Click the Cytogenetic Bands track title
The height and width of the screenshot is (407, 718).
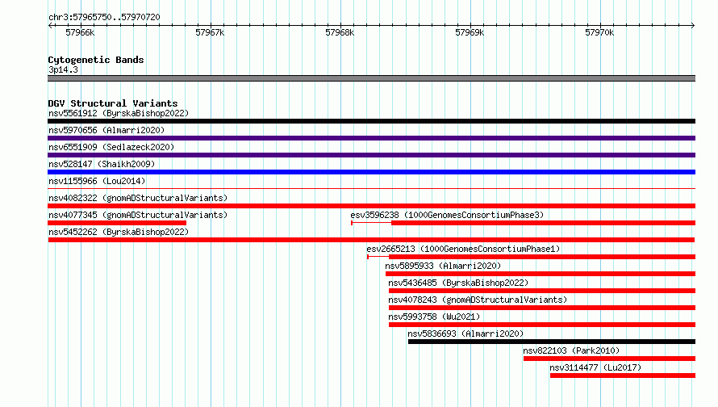pyautogui.click(x=96, y=60)
